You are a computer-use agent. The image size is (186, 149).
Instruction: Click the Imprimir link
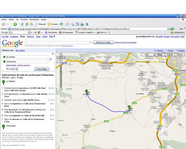[160, 50]
